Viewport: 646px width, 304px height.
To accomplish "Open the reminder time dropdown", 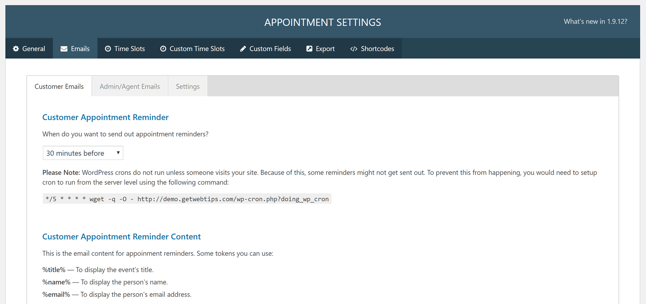I will 83,153.
